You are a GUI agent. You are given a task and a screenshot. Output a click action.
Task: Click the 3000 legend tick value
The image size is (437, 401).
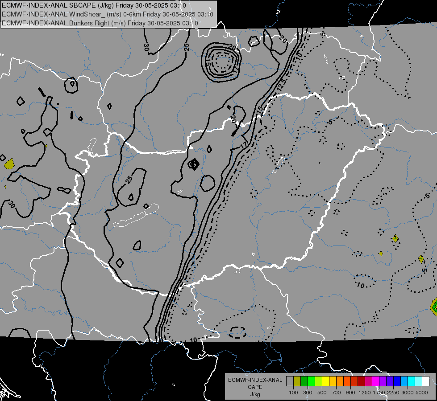point(408,393)
